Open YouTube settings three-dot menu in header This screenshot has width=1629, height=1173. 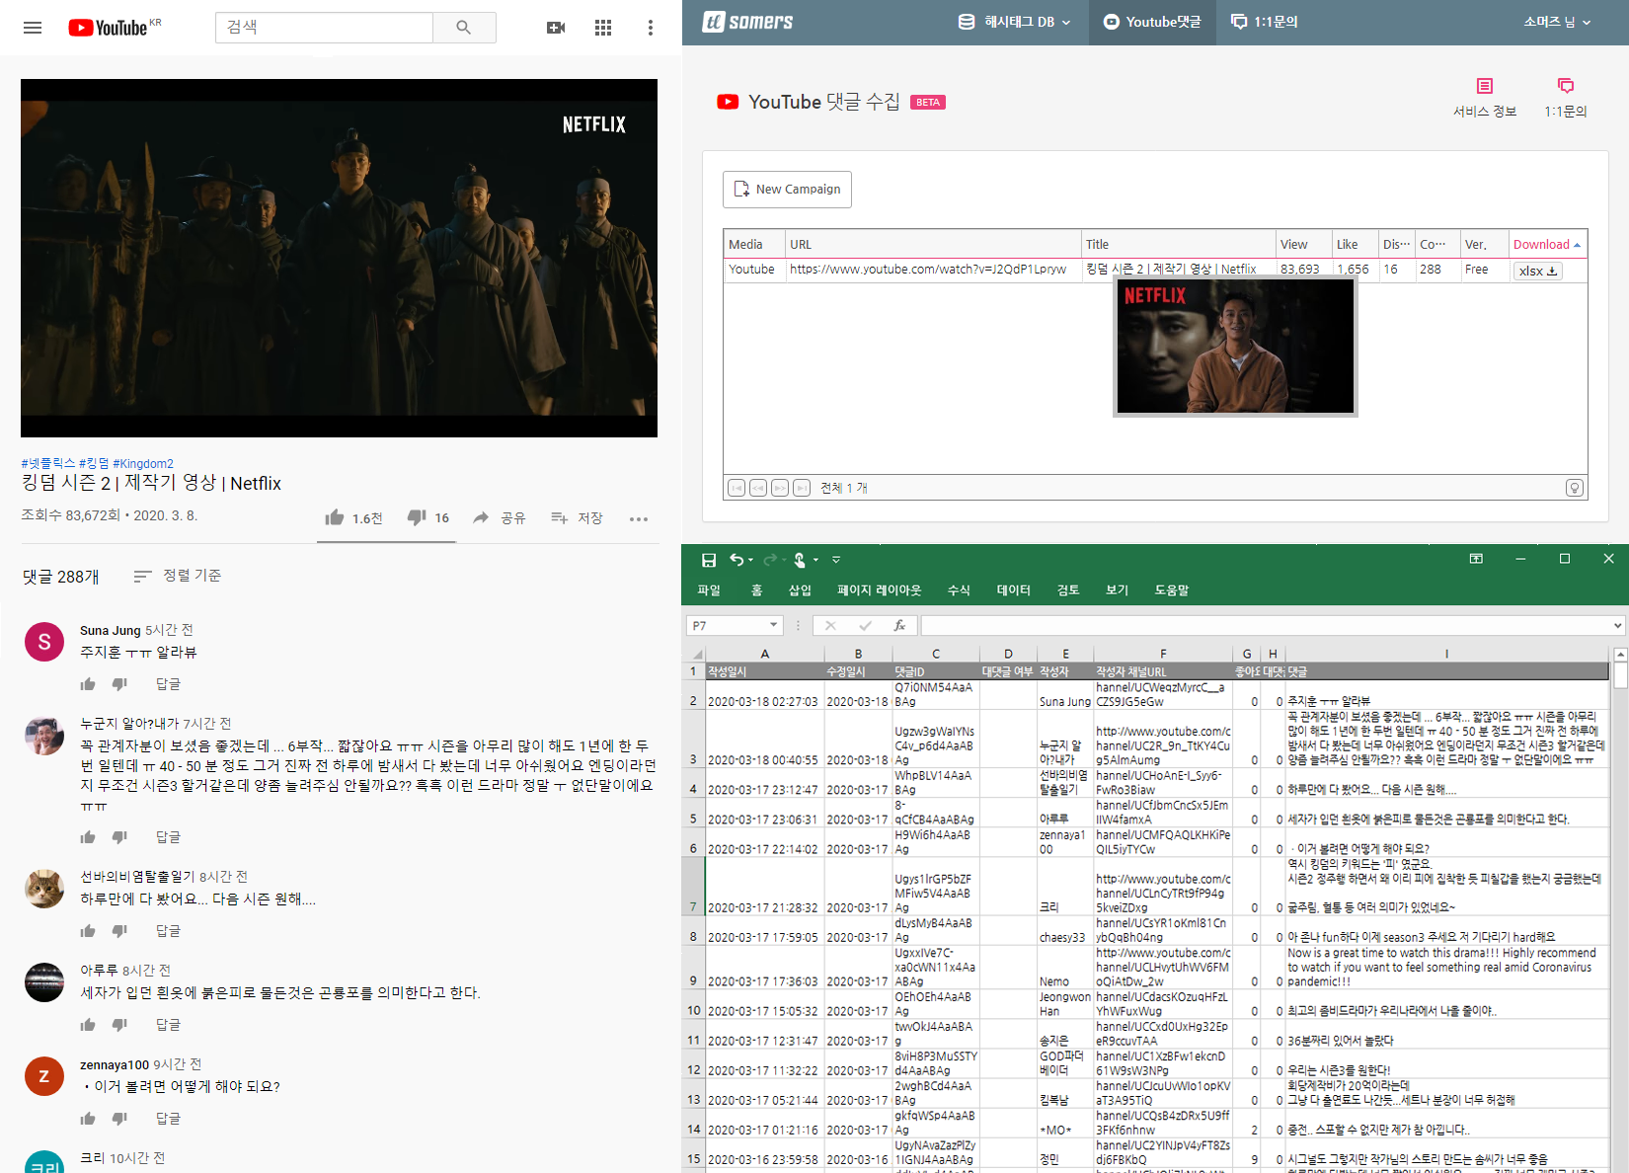pos(650,28)
